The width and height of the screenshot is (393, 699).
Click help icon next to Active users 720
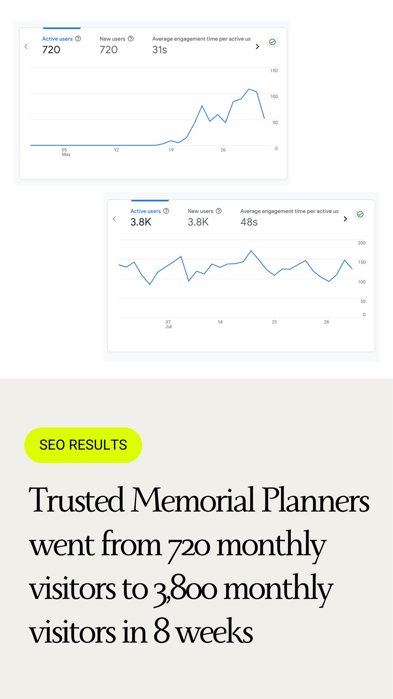pyautogui.click(x=78, y=39)
